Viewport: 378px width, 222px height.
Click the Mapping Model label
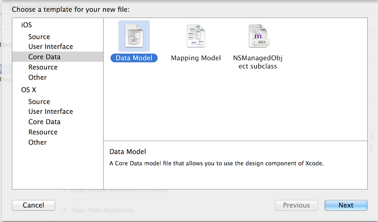click(196, 58)
